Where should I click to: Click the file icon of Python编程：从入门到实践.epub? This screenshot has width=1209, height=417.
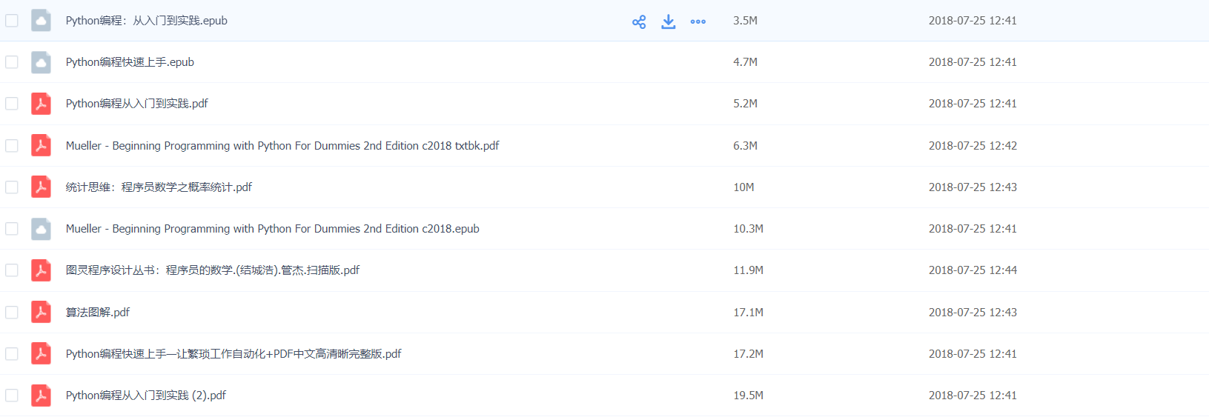click(x=42, y=20)
